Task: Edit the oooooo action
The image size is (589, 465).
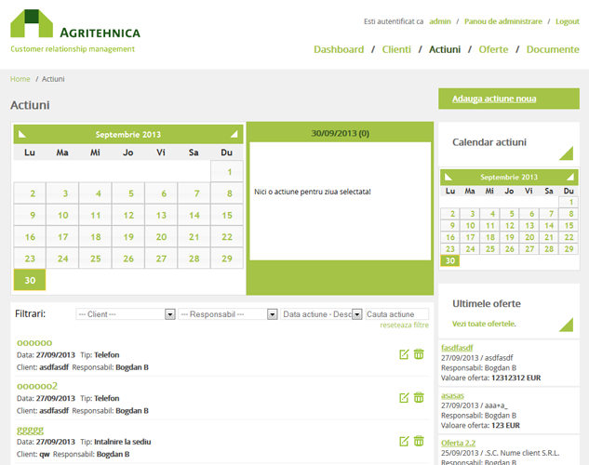Action: click(x=404, y=354)
